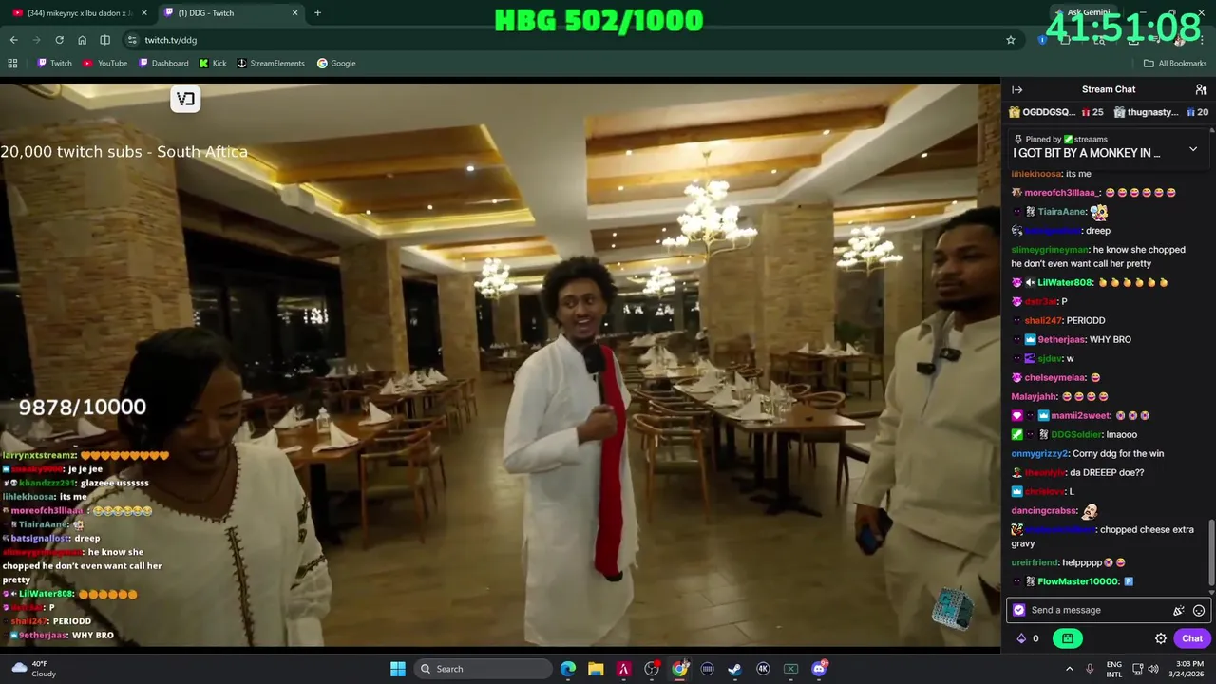Switch the ENG INTL input language
The image size is (1216, 684).
pos(1114,669)
